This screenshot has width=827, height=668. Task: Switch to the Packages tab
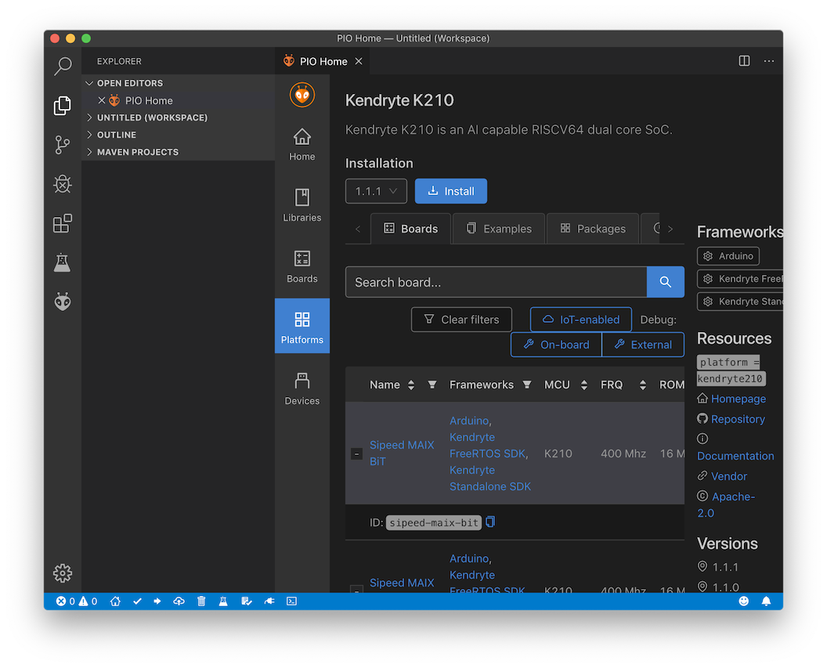pos(593,229)
